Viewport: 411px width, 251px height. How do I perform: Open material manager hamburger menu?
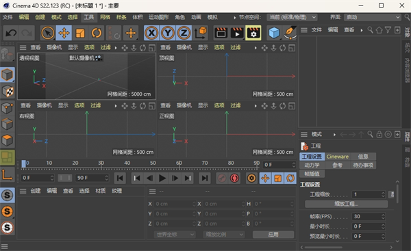[x=23, y=191]
